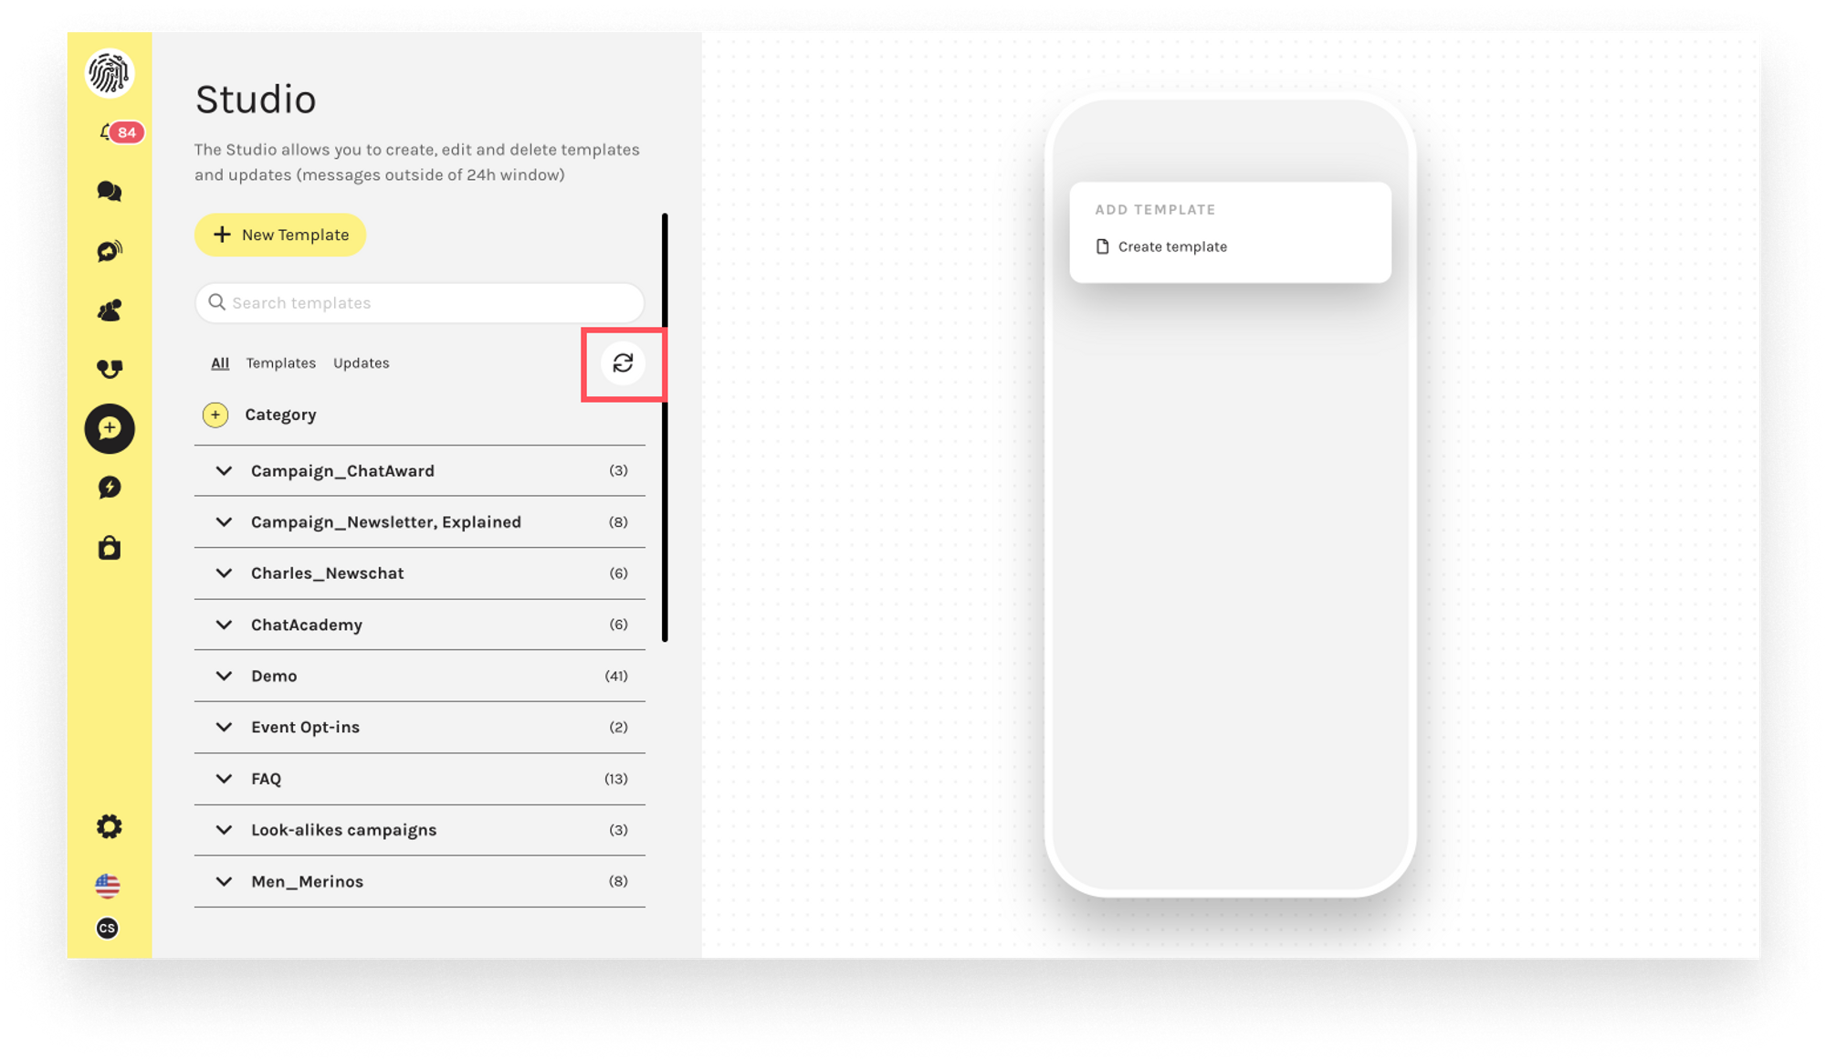Expand the Demo category row

(x=224, y=676)
